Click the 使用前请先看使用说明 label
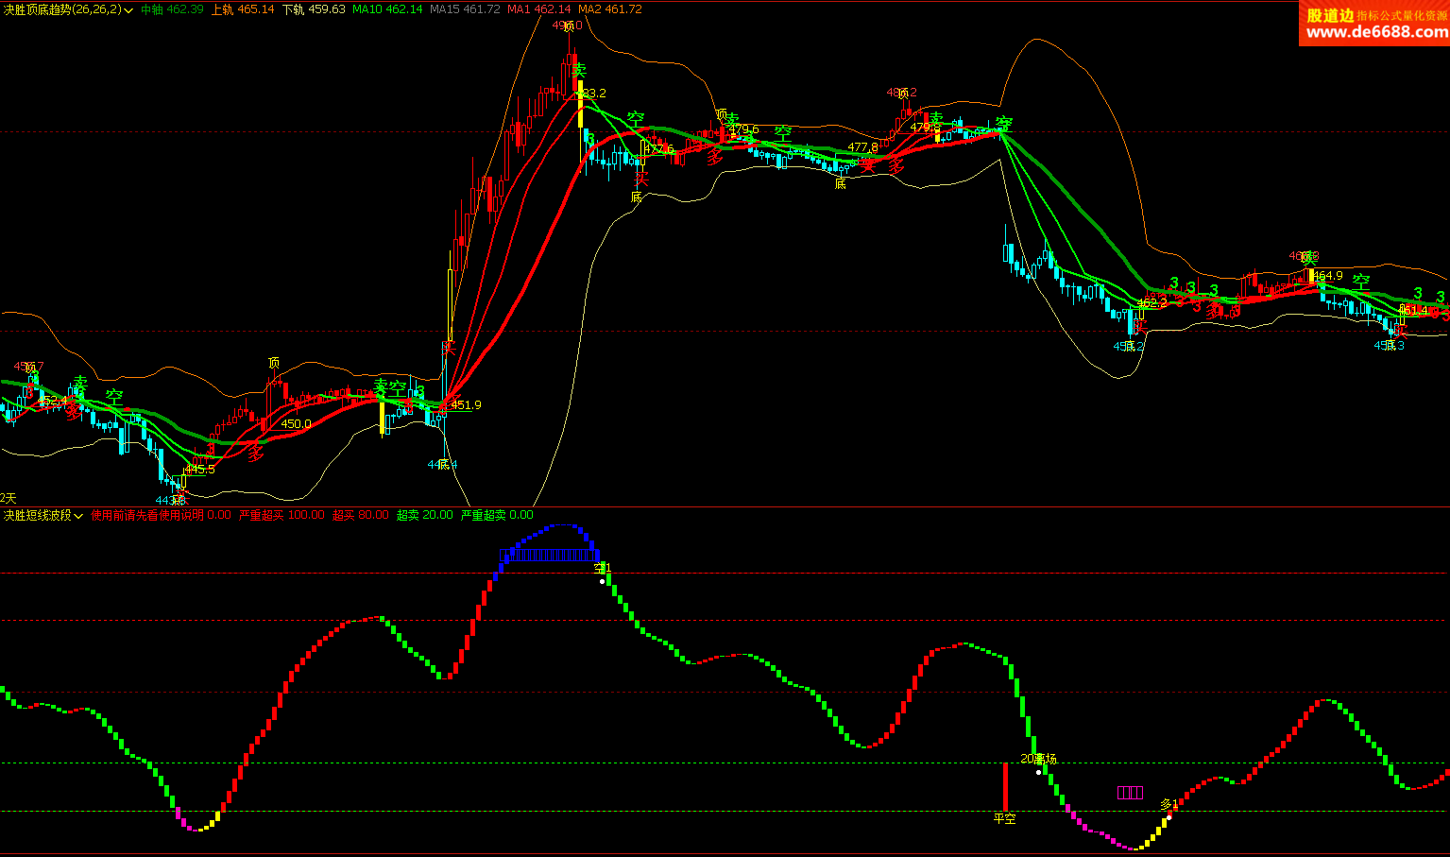This screenshot has height=857, width=1450. click(x=147, y=516)
